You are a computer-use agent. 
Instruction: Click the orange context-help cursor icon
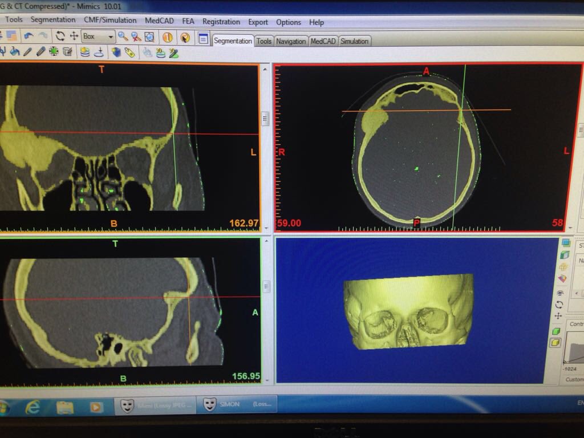tap(185, 38)
